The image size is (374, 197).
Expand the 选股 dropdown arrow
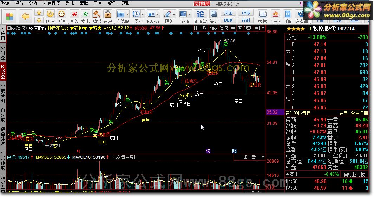point(190,14)
